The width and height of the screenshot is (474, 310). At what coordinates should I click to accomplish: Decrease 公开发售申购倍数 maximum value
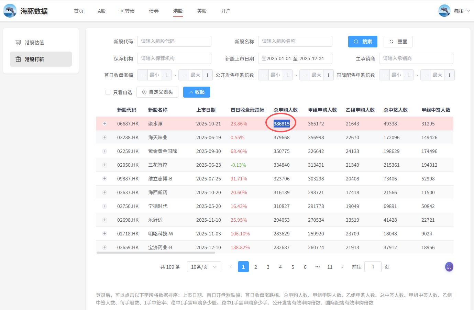point(305,75)
